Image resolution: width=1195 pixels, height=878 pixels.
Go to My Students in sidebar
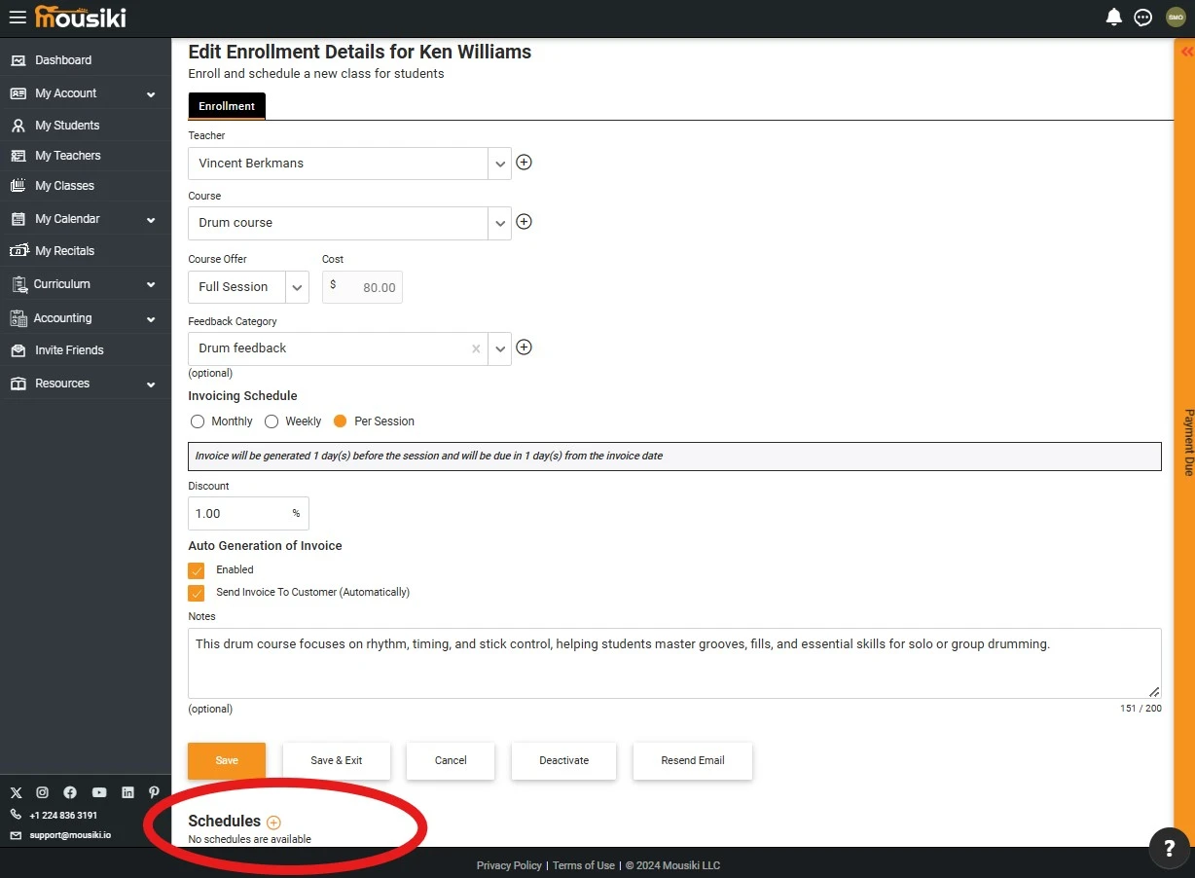(67, 126)
